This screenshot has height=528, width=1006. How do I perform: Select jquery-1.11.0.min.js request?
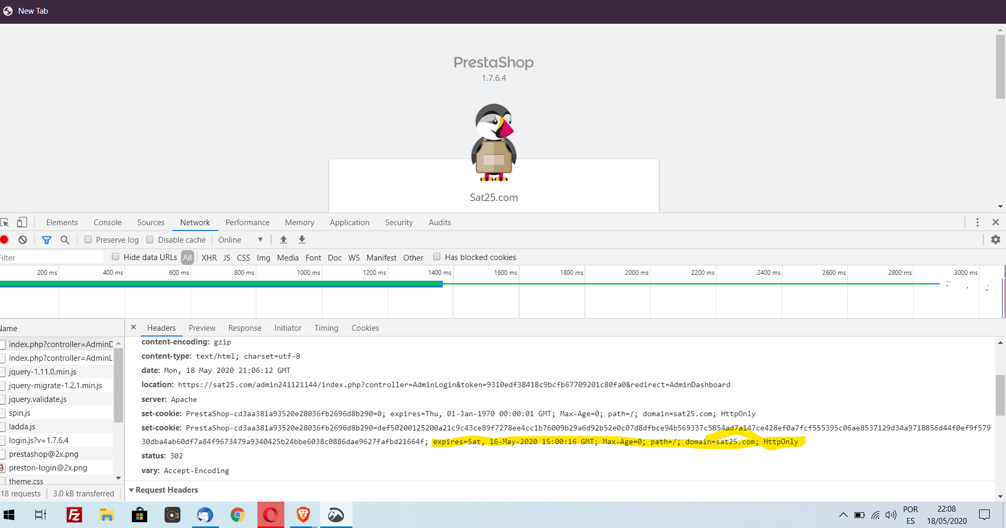[56, 372]
